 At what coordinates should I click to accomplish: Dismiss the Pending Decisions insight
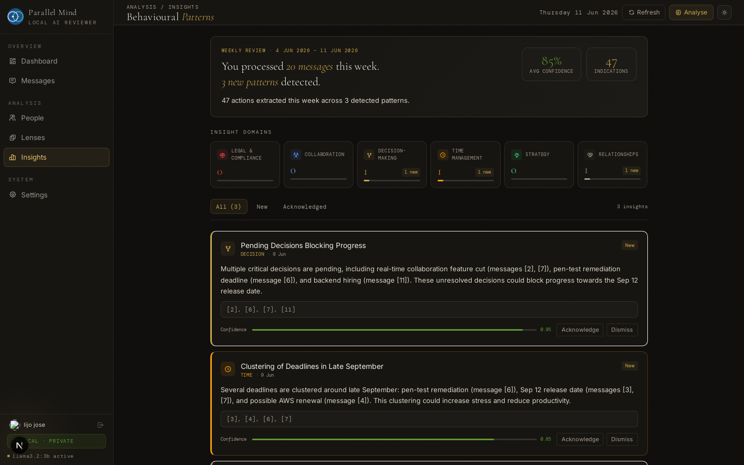tap(622, 330)
